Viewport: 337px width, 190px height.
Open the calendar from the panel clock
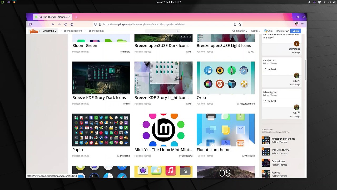pos(168,2)
